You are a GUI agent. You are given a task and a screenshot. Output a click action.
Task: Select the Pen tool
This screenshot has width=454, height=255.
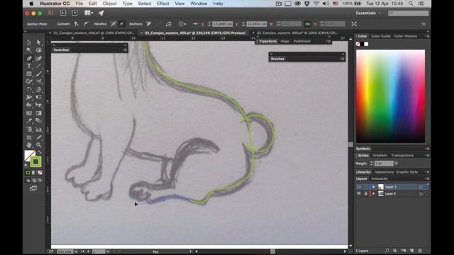click(x=29, y=58)
